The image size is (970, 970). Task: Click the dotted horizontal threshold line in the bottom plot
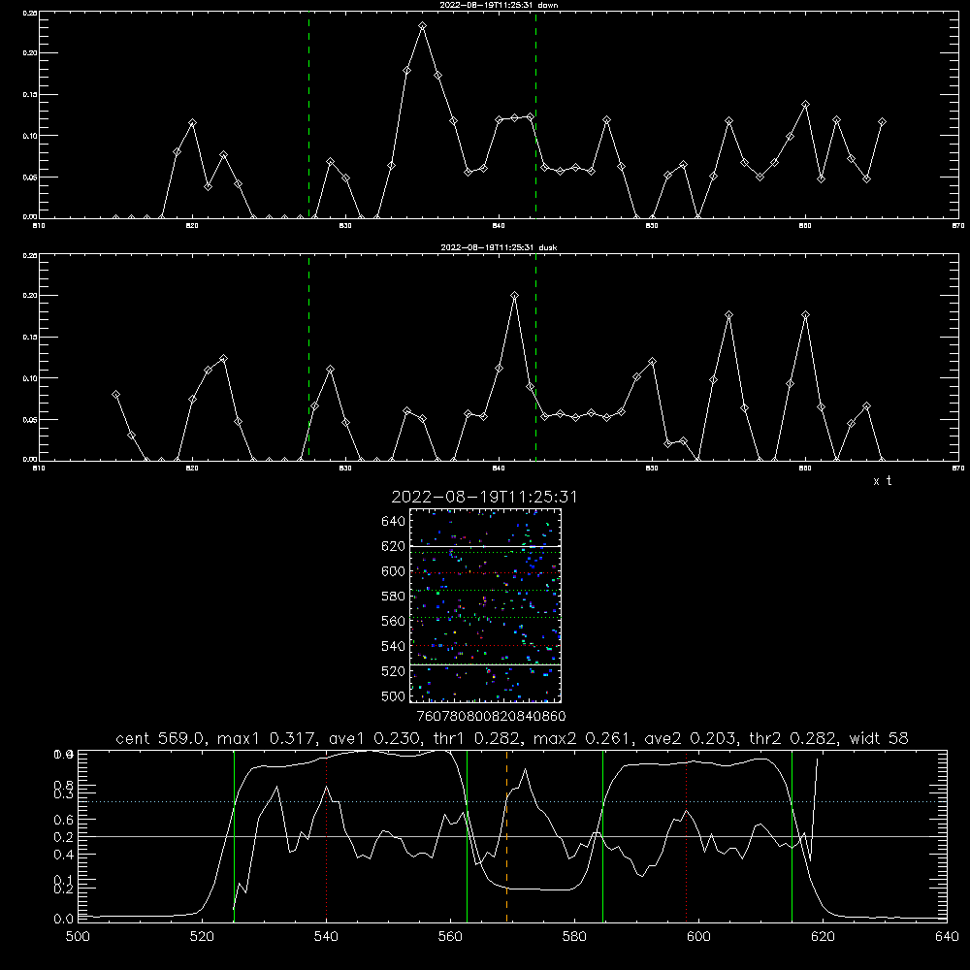click(512, 802)
